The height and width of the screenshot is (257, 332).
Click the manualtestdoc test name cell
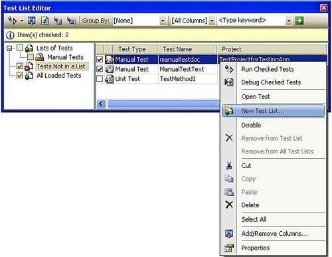click(187, 59)
